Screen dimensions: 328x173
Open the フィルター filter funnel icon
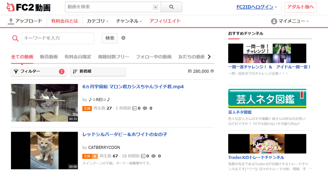pos(16,72)
